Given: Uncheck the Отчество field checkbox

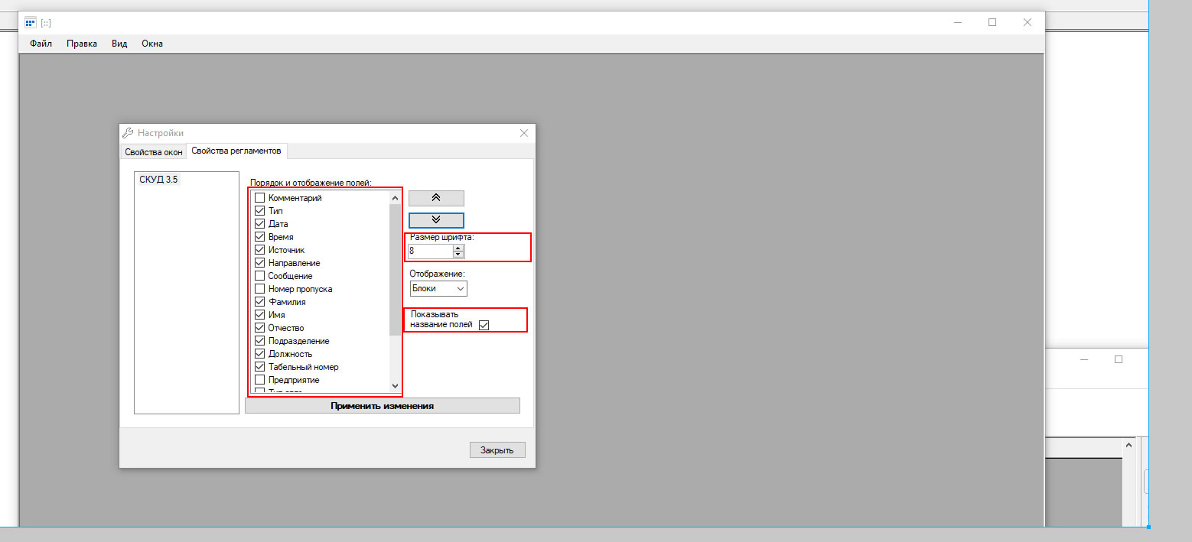Looking at the screenshot, I should 260,328.
